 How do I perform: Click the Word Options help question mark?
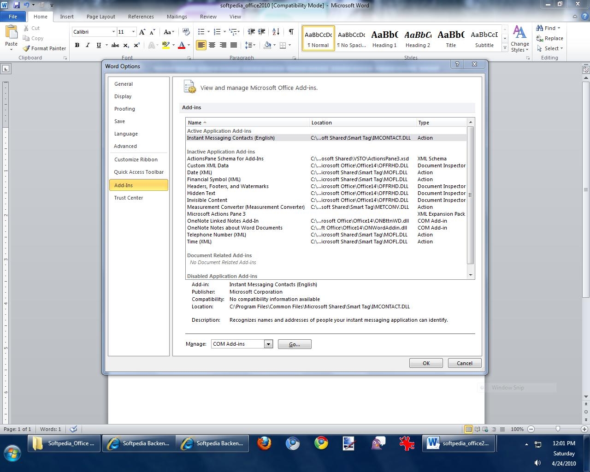[457, 65]
